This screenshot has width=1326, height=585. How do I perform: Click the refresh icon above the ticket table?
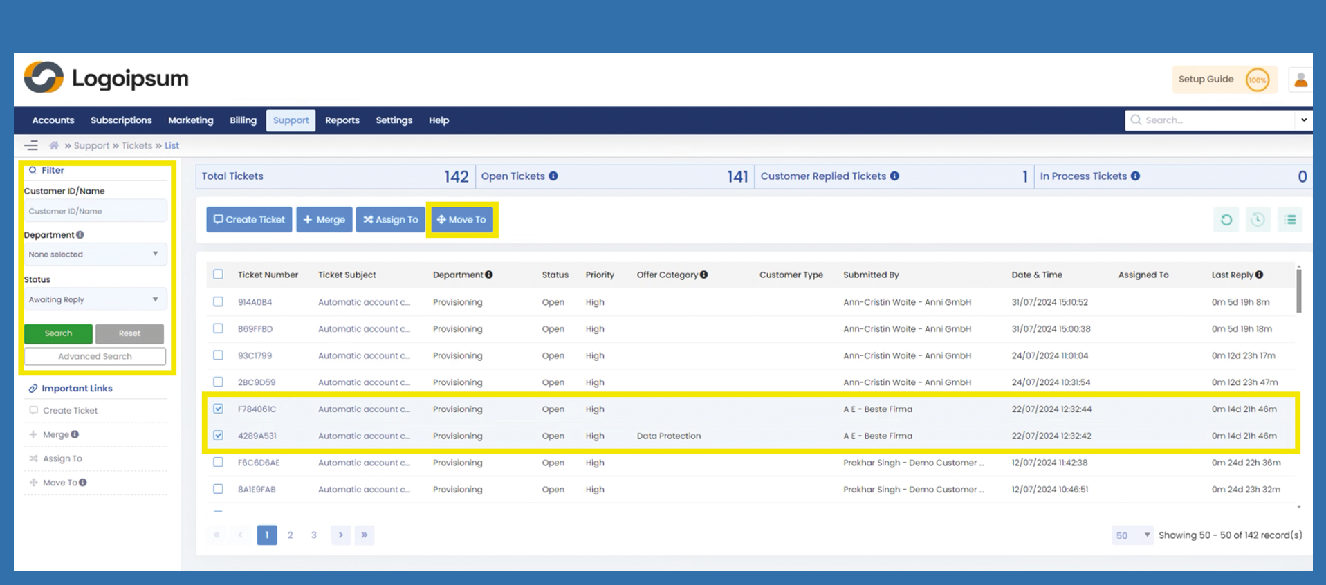[1226, 220]
